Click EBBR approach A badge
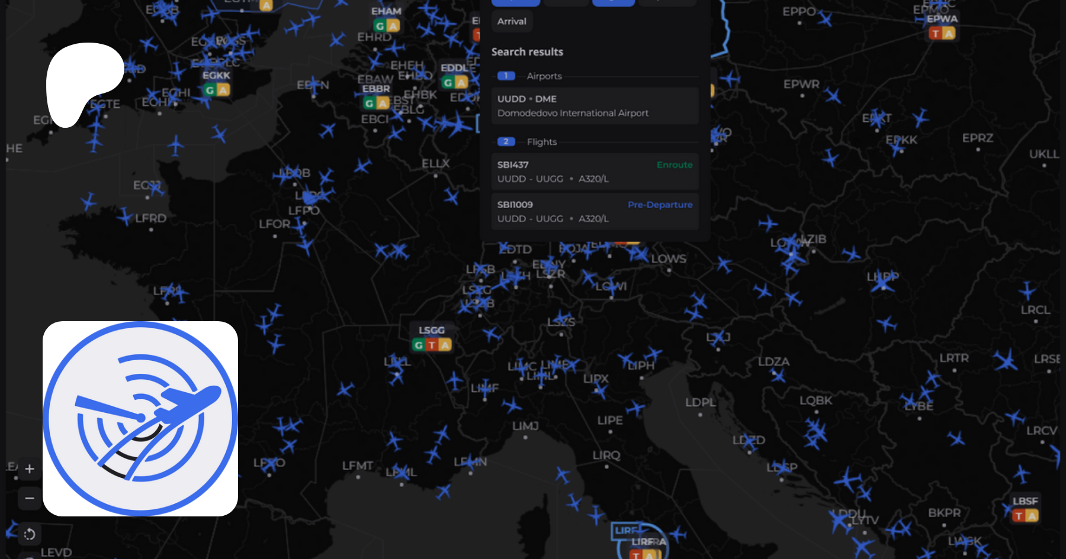The width and height of the screenshot is (1066, 559). 383,104
